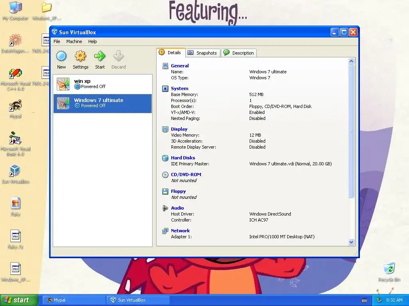Open the Network settings link
The width and height of the screenshot is (409, 306).
[180, 231]
